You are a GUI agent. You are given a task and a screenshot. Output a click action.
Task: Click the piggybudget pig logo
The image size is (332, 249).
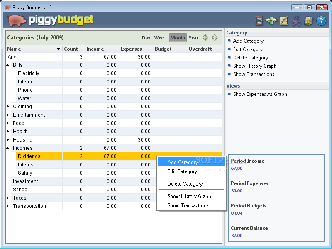[x=17, y=20]
